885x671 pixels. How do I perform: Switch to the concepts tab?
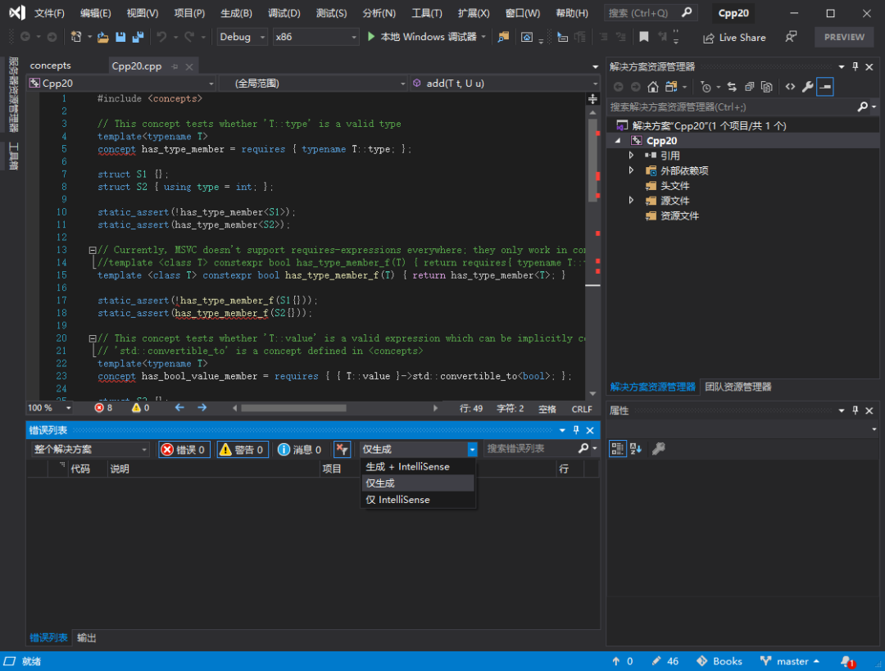51,66
